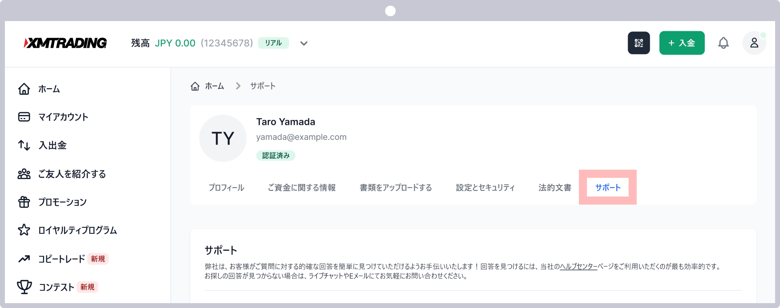Click the breadcrumb chevron separator
Image resolution: width=780 pixels, height=308 pixels.
pos(238,86)
